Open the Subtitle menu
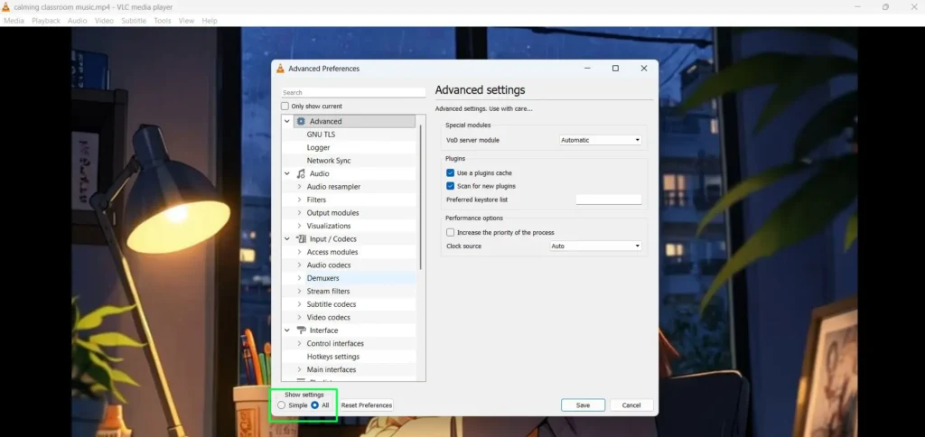Viewport: 925px width, 437px height. coord(134,21)
